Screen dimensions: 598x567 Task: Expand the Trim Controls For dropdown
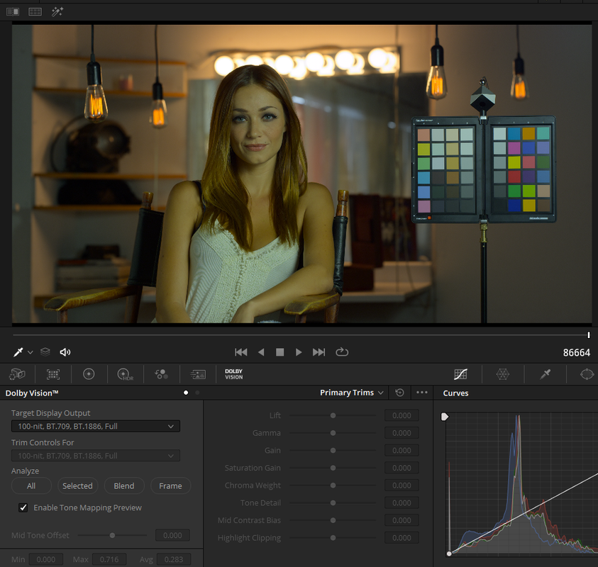96,456
